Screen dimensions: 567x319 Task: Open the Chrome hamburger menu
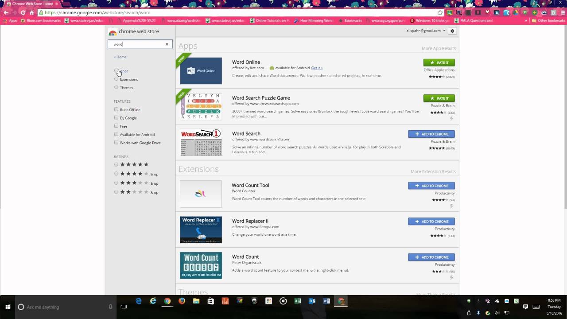click(563, 12)
